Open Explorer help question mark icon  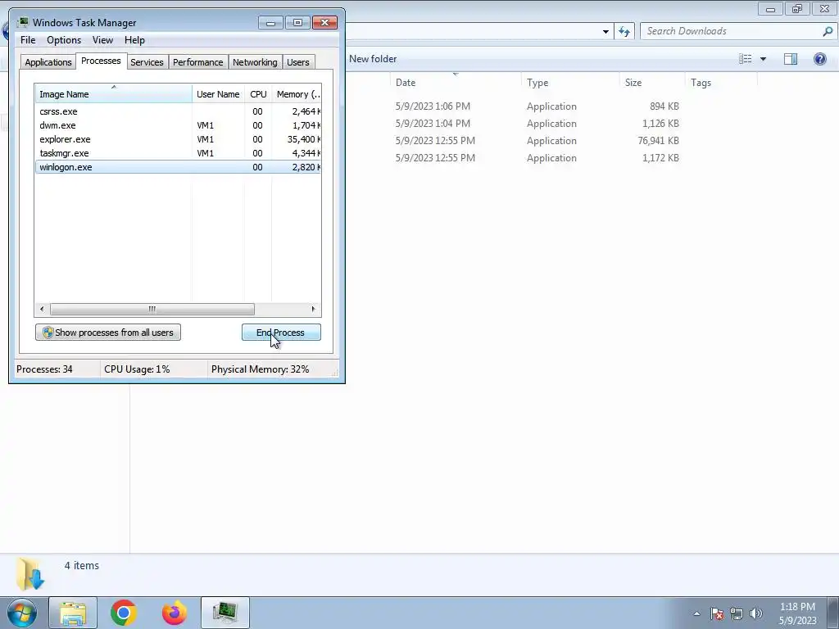[819, 59]
